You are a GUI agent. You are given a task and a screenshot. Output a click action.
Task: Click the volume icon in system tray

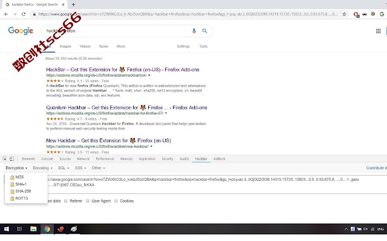click(x=365, y=229)
